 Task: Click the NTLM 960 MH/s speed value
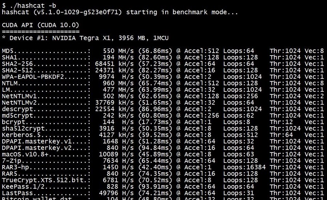coord(118,83)
